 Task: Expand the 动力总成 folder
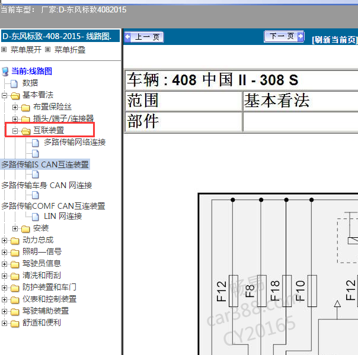[4, 240]
